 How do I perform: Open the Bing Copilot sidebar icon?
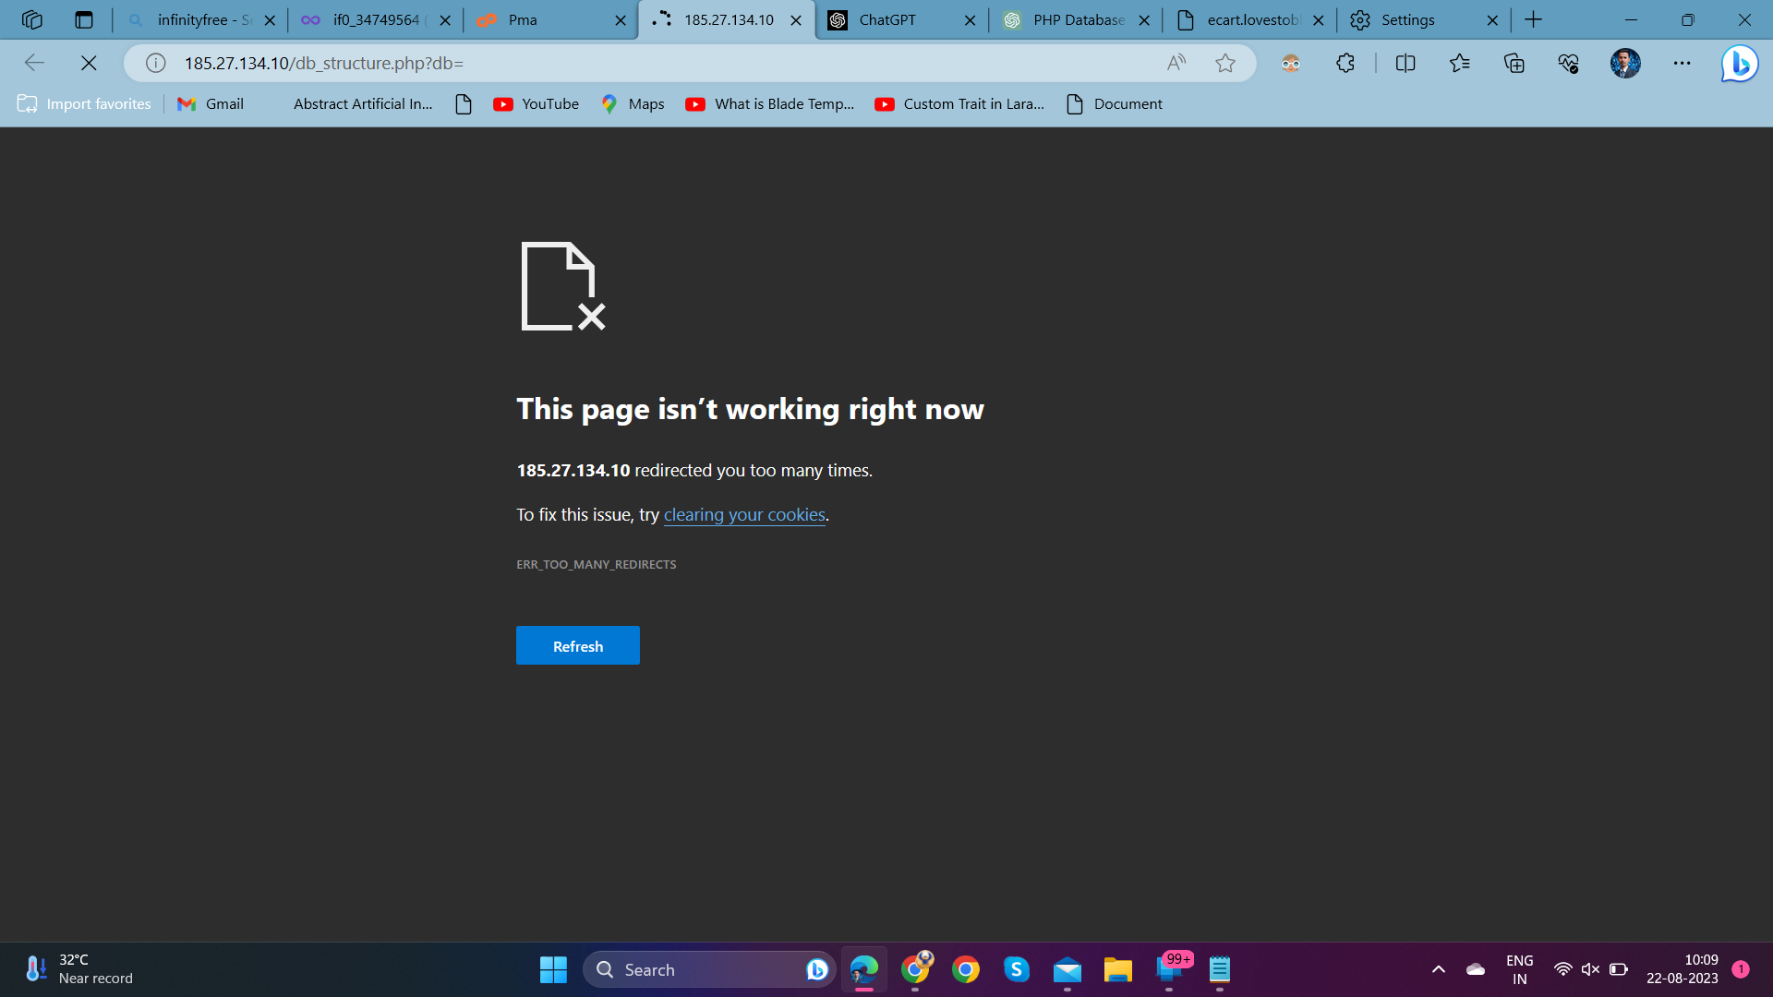pyautogui.click(x=1740, y=63)
